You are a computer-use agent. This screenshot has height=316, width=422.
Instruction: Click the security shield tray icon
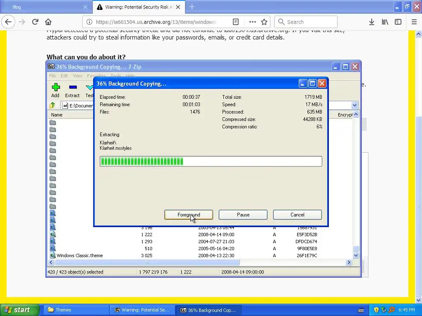click(x=376, y=310)
